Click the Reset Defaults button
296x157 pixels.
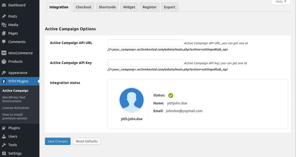coord(87,141)
